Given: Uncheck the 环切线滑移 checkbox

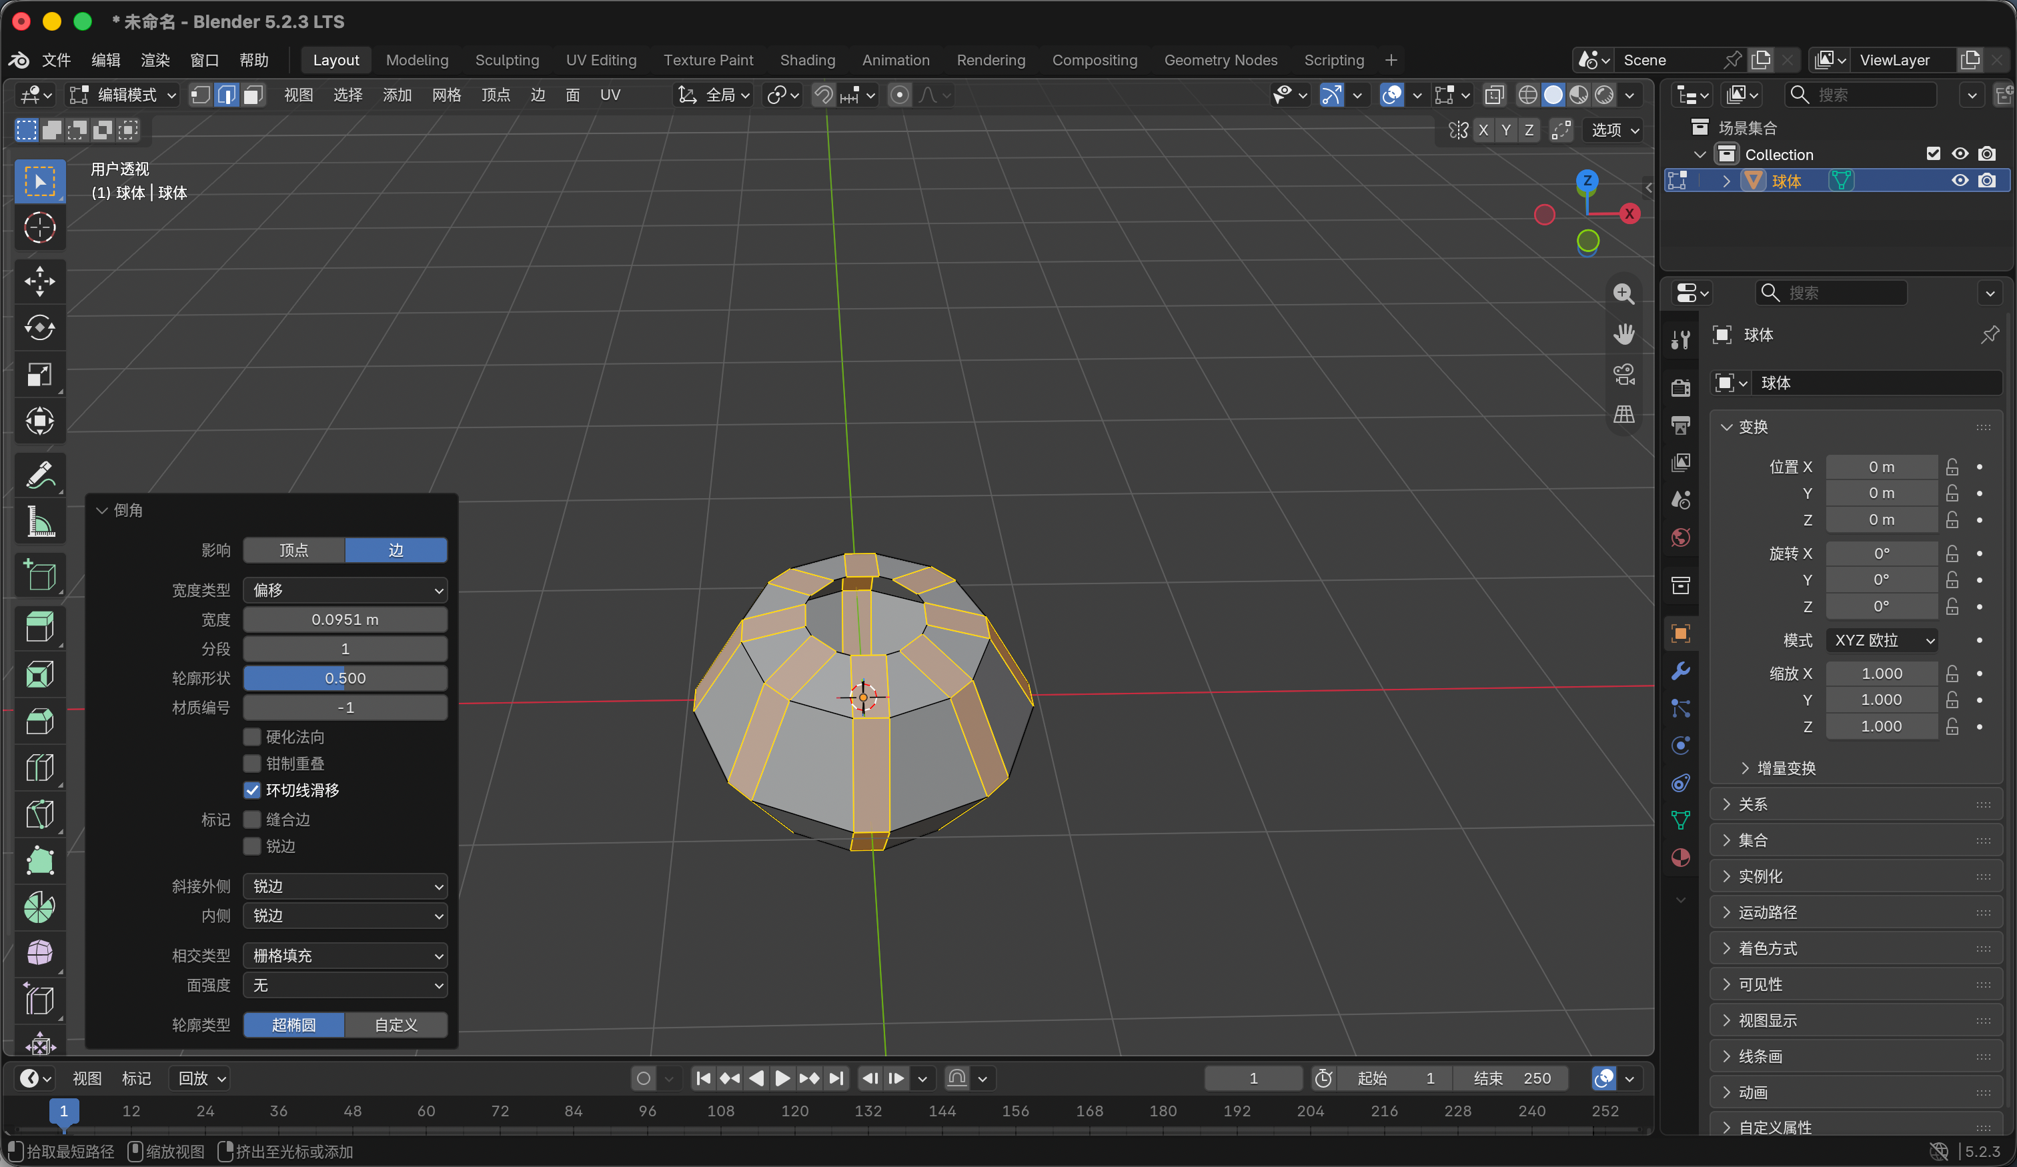Looking at the screenshot, I should pos(252,790).
